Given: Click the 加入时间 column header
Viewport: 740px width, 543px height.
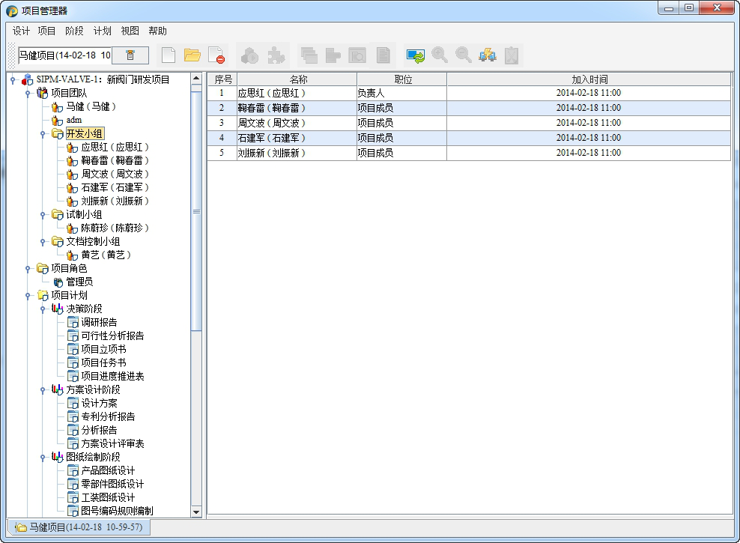Looking at the screenshot, I should click(589, 79).
